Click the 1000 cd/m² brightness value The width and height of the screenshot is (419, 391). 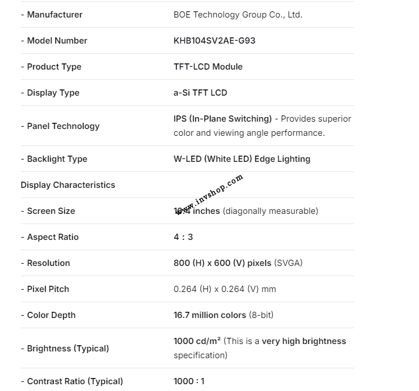click(197, 341)
